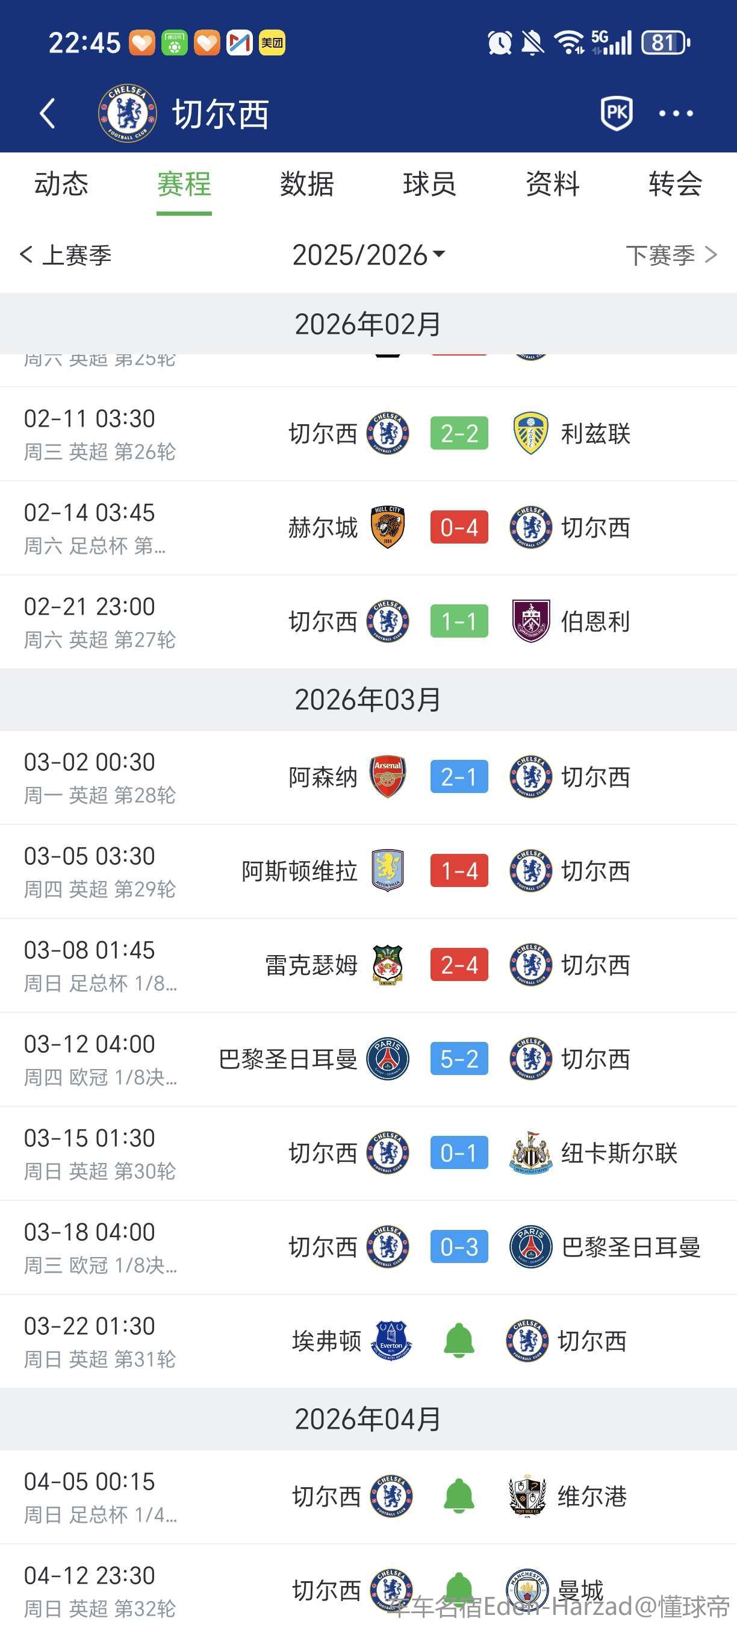This screenshot has width=737, height=1627.
Task: Tap the back arrow in header
Action: click(x=48, y=114)
